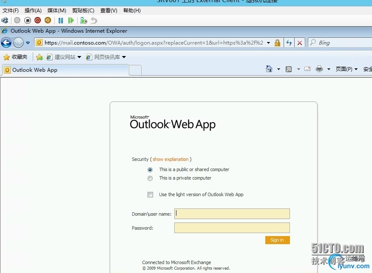The width and height of the screenshot is (372, 273).
Task: Click the 'Connected to Microsoft Exchange' text
Action: point(176,262)
